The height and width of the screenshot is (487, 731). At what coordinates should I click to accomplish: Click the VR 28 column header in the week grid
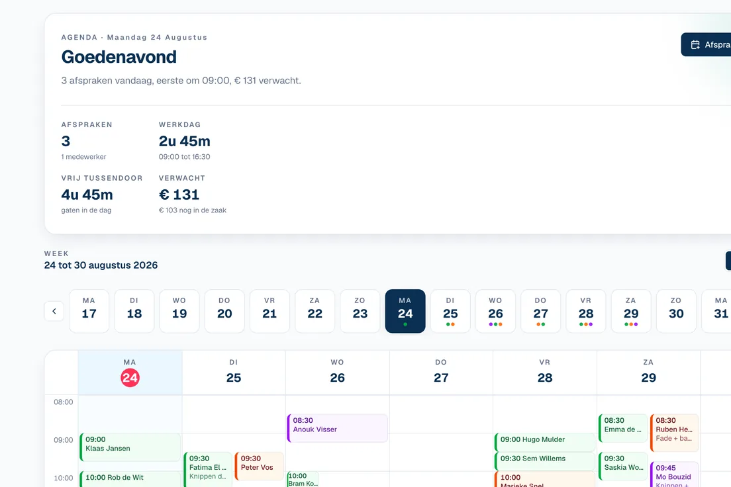545,373
